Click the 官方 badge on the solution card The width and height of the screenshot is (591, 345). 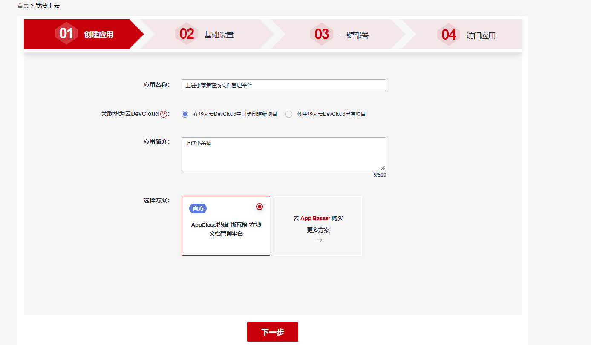(x=198, y=208)
